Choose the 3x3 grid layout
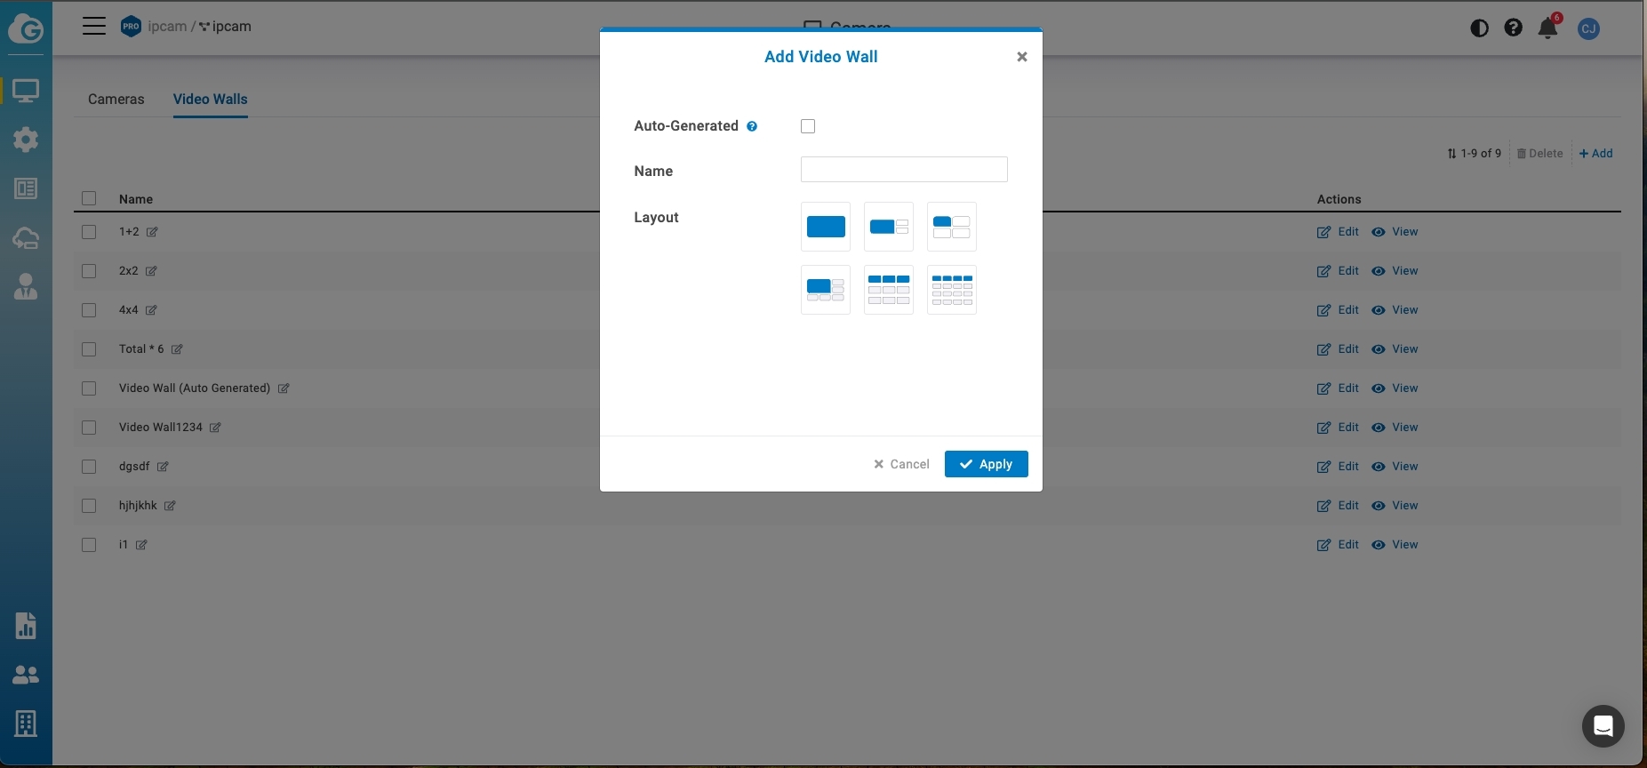This screenshot has width=1647, height=768. [x=888, y=290]
